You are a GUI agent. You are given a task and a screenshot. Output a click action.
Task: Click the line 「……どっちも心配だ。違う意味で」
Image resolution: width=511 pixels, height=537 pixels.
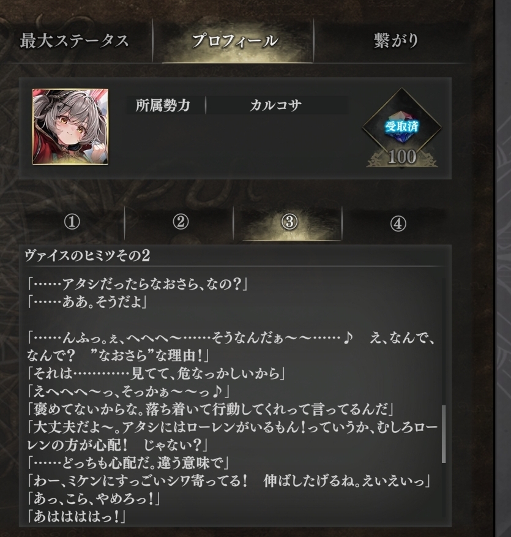click(128, 463)
